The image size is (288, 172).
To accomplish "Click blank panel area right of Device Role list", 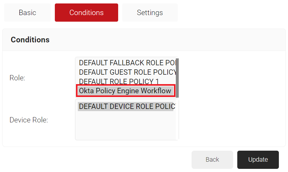I will 230,120.
